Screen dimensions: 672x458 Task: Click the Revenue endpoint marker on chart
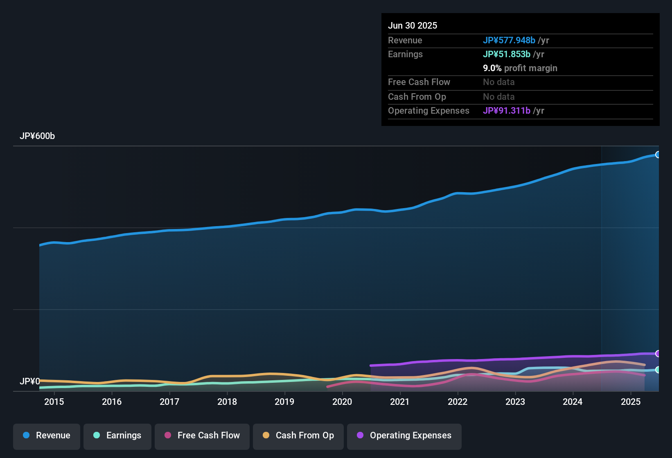point(658,155)
